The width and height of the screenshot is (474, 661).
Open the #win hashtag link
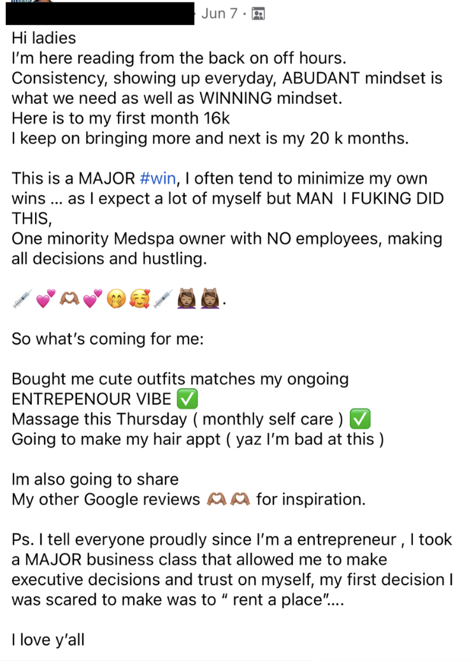(157, 178)
